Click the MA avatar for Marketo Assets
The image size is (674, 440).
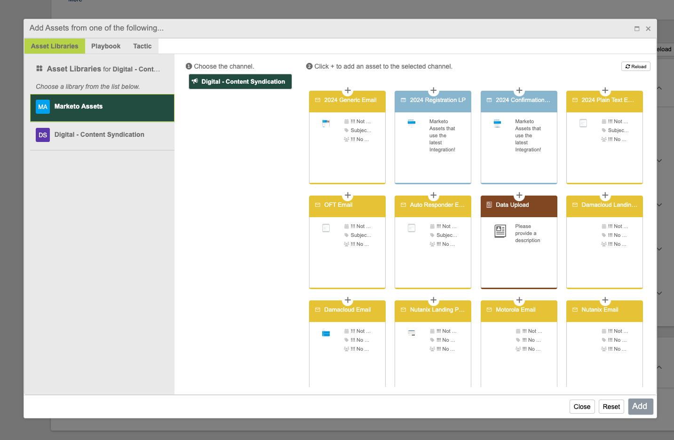pos(43,107)
